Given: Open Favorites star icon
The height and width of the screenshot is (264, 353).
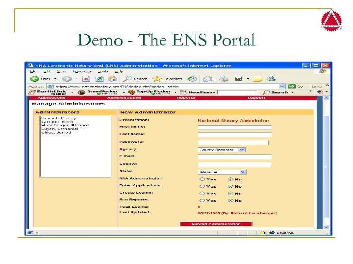Looking at the screenshot, I should tap(157, 79).
